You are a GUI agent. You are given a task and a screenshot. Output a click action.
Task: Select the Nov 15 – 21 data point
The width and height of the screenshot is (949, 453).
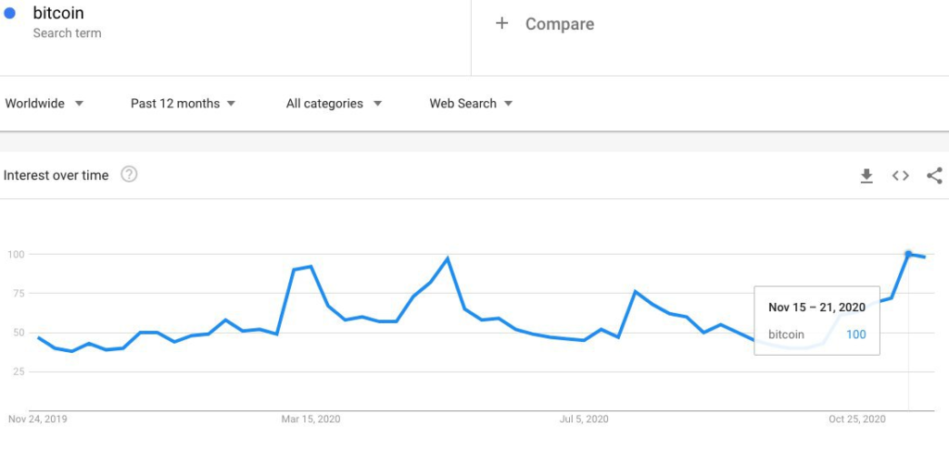pyautogui.click(x=908, y=254)
